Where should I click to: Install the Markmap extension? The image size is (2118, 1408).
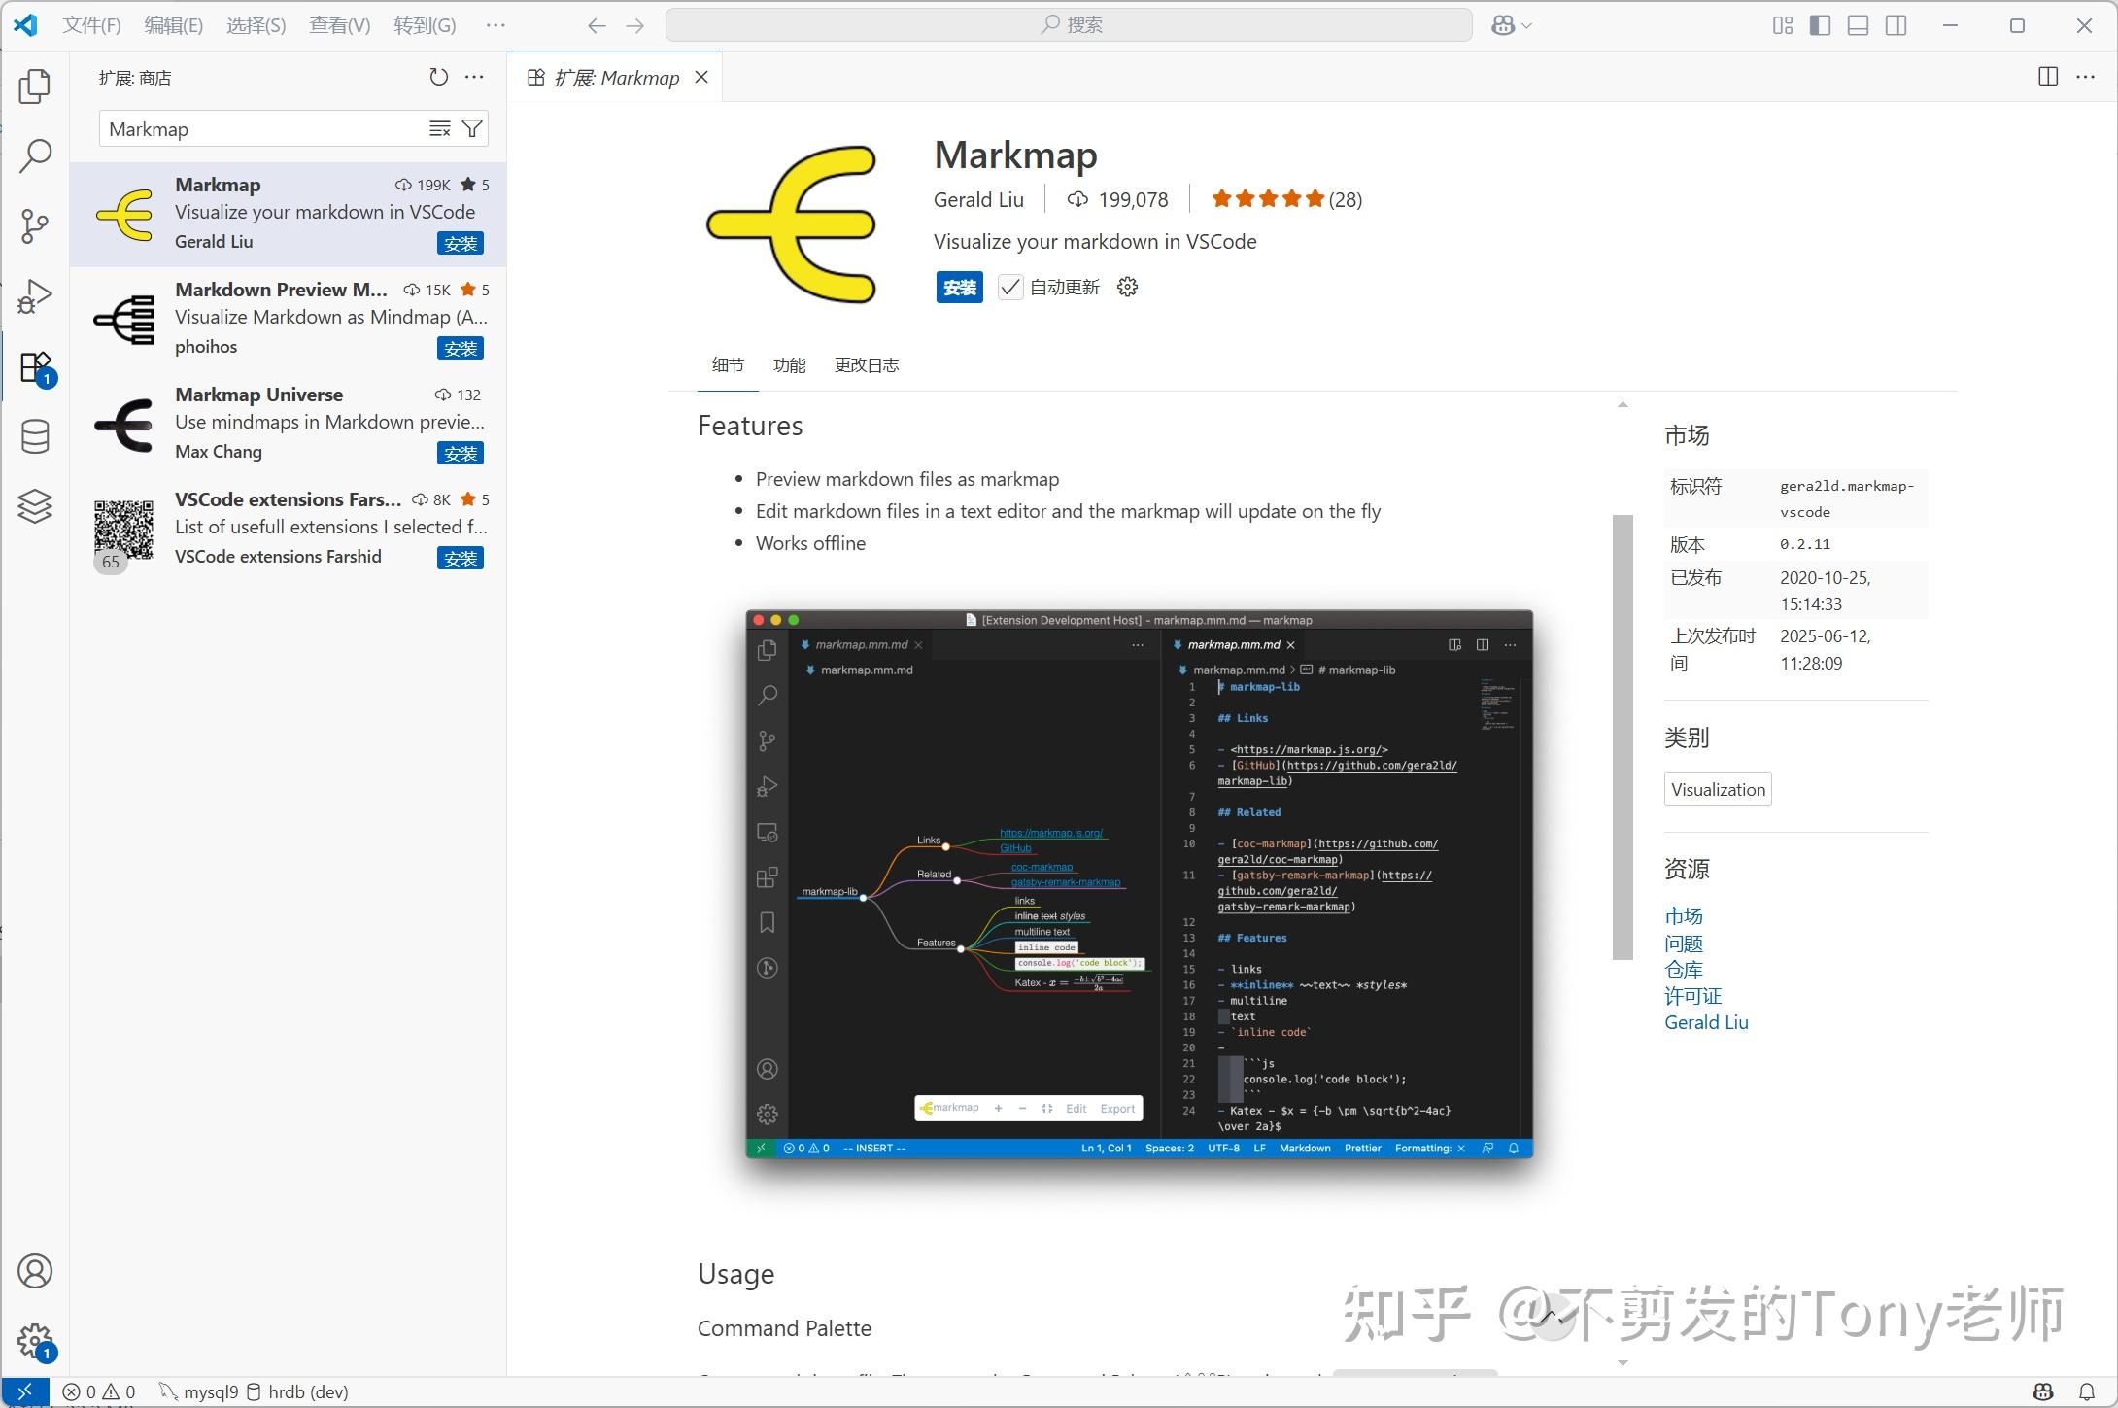(959, 287)
